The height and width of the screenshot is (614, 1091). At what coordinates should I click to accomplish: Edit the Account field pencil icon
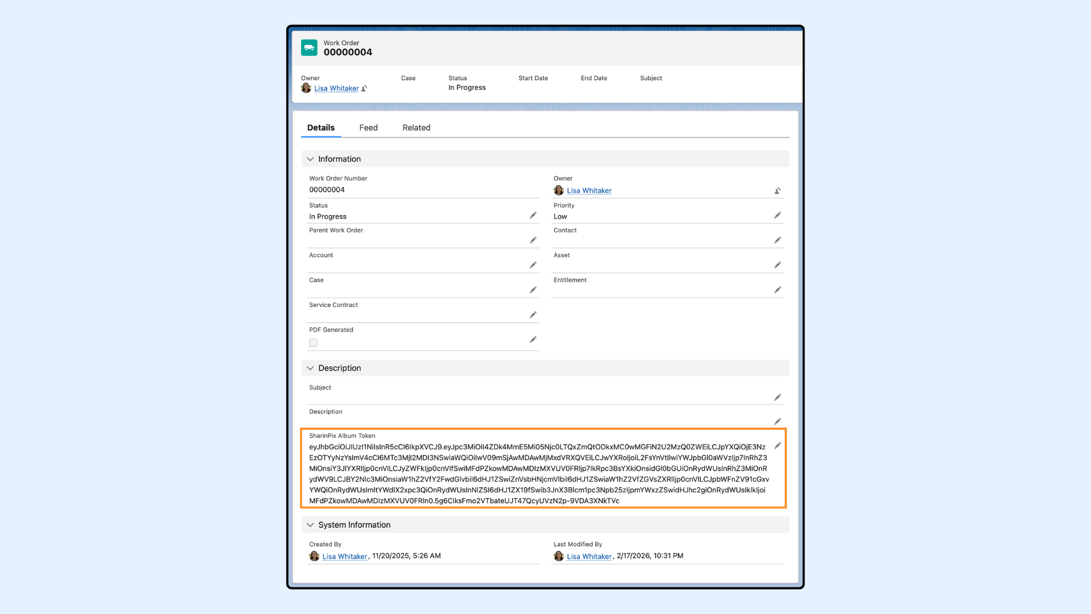[x=533, y=265]
